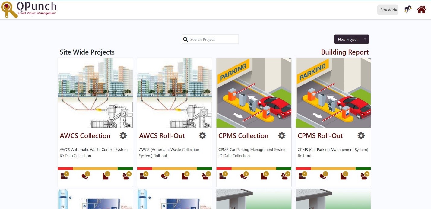Click the Site Wide Projects heading

tap(87, 52)
